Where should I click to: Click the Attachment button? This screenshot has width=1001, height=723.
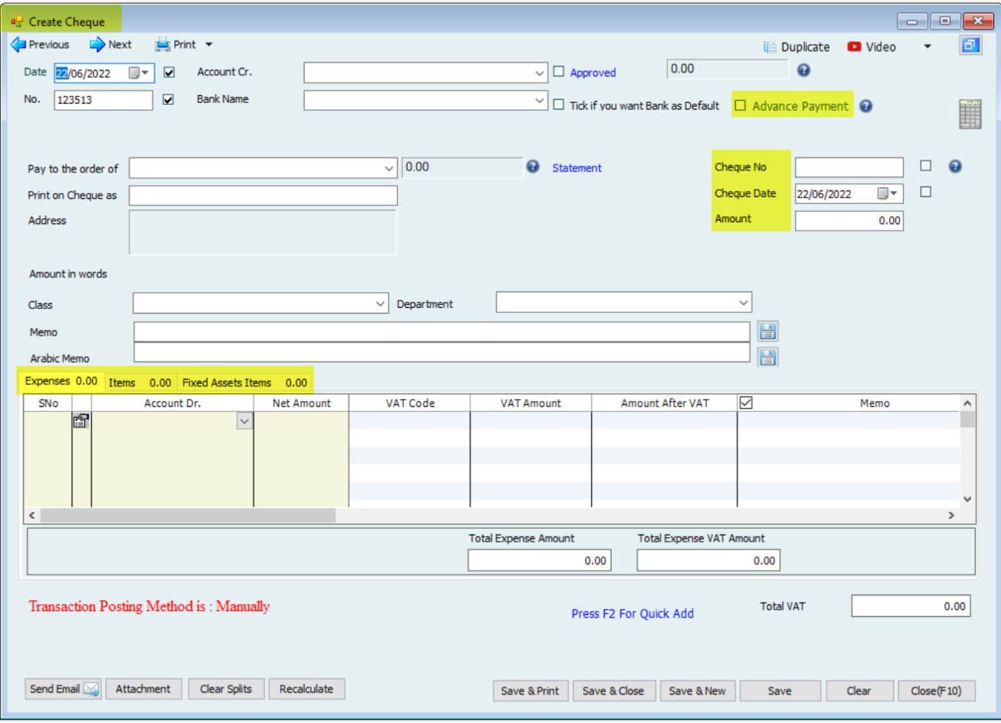(x=143, y=688)
